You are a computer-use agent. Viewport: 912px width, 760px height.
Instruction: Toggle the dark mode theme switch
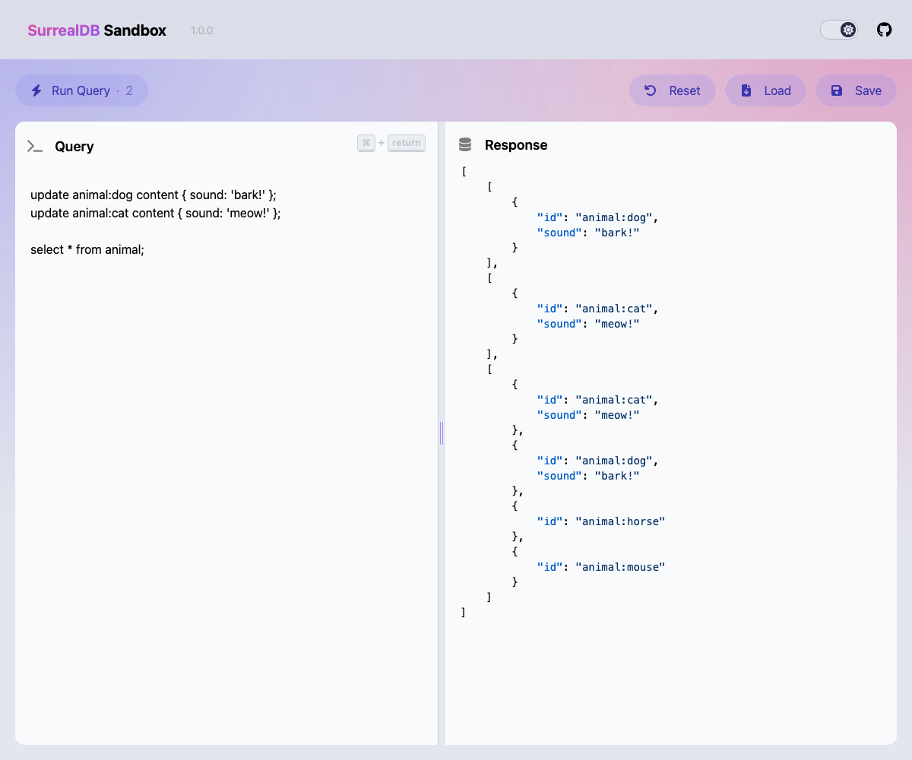[x=839, y=30]
